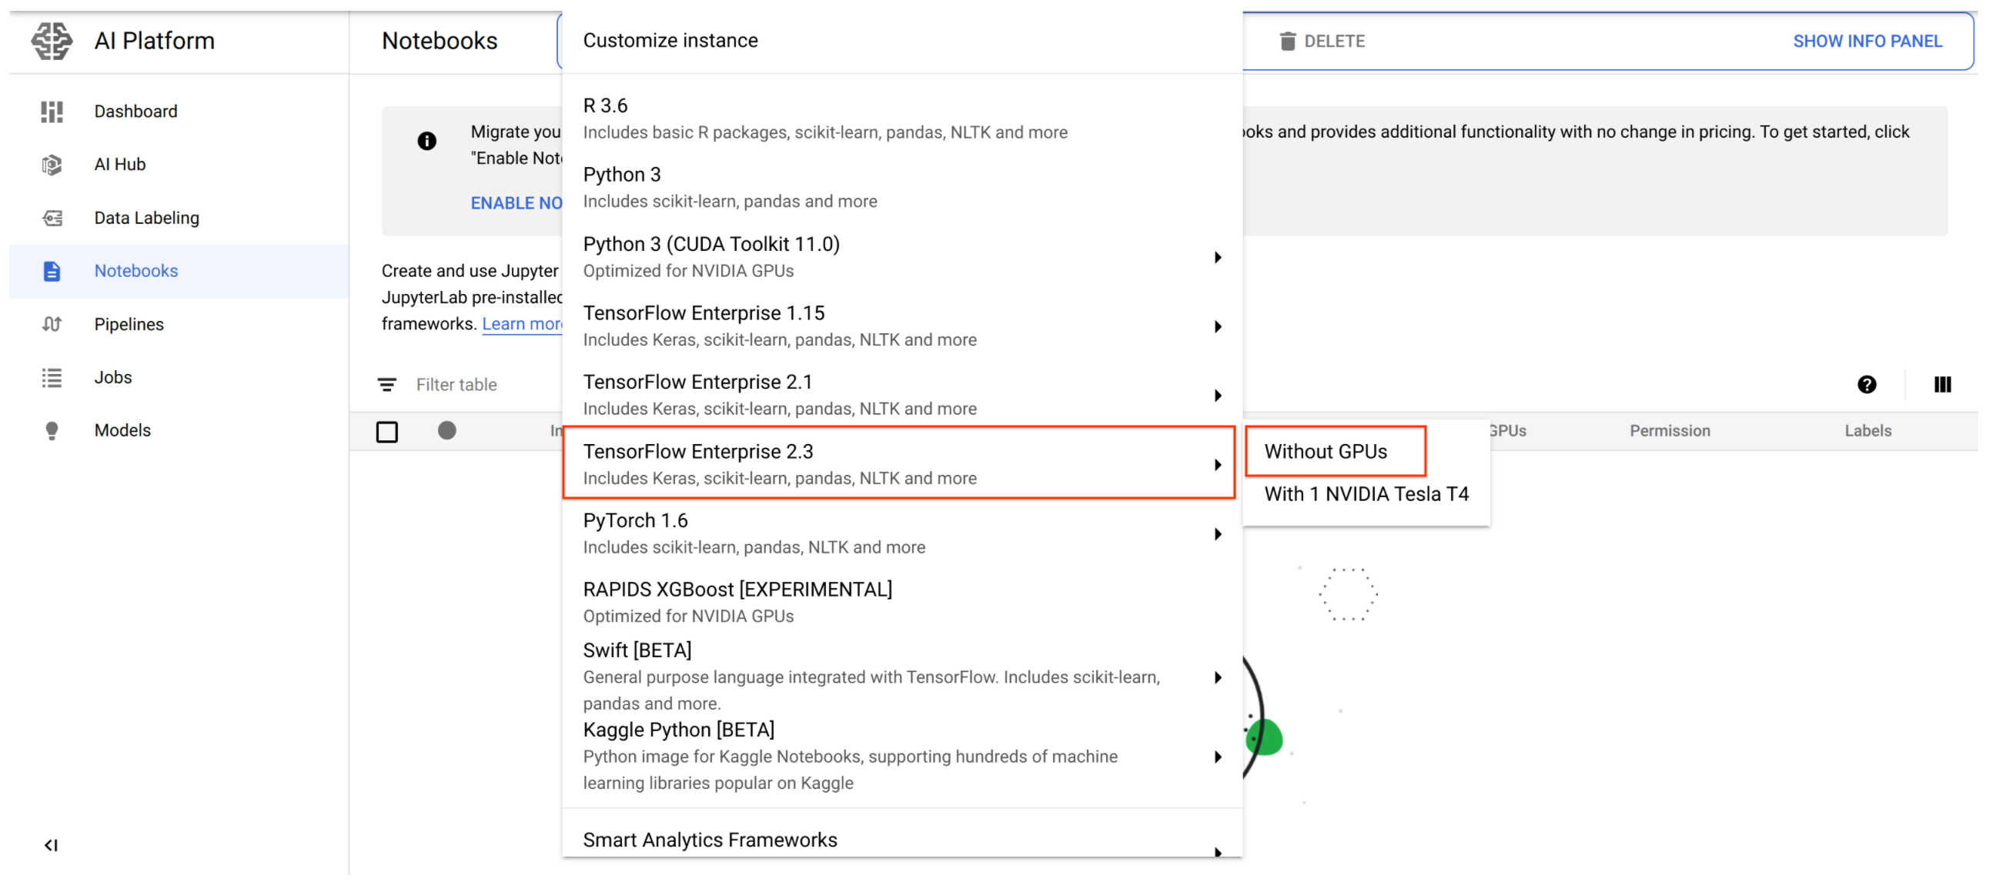Select the R 3.6 instance type
Viewport: 2006px width, 882px height.
pyautogui.click(x=825, y=119)
